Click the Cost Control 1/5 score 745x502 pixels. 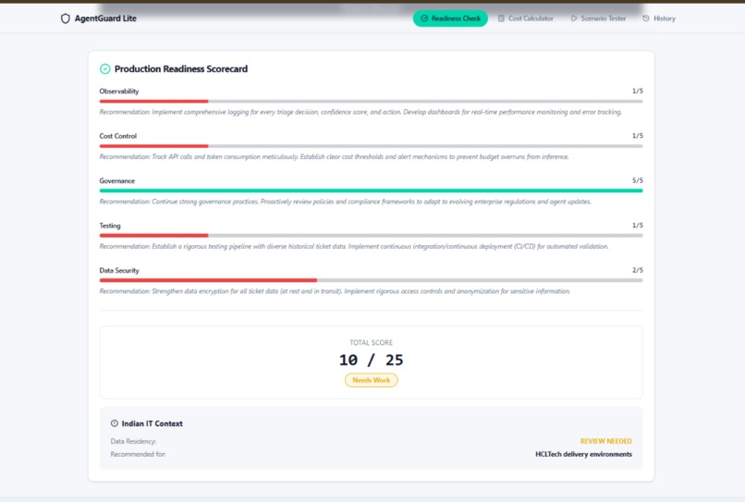[637, 136]
